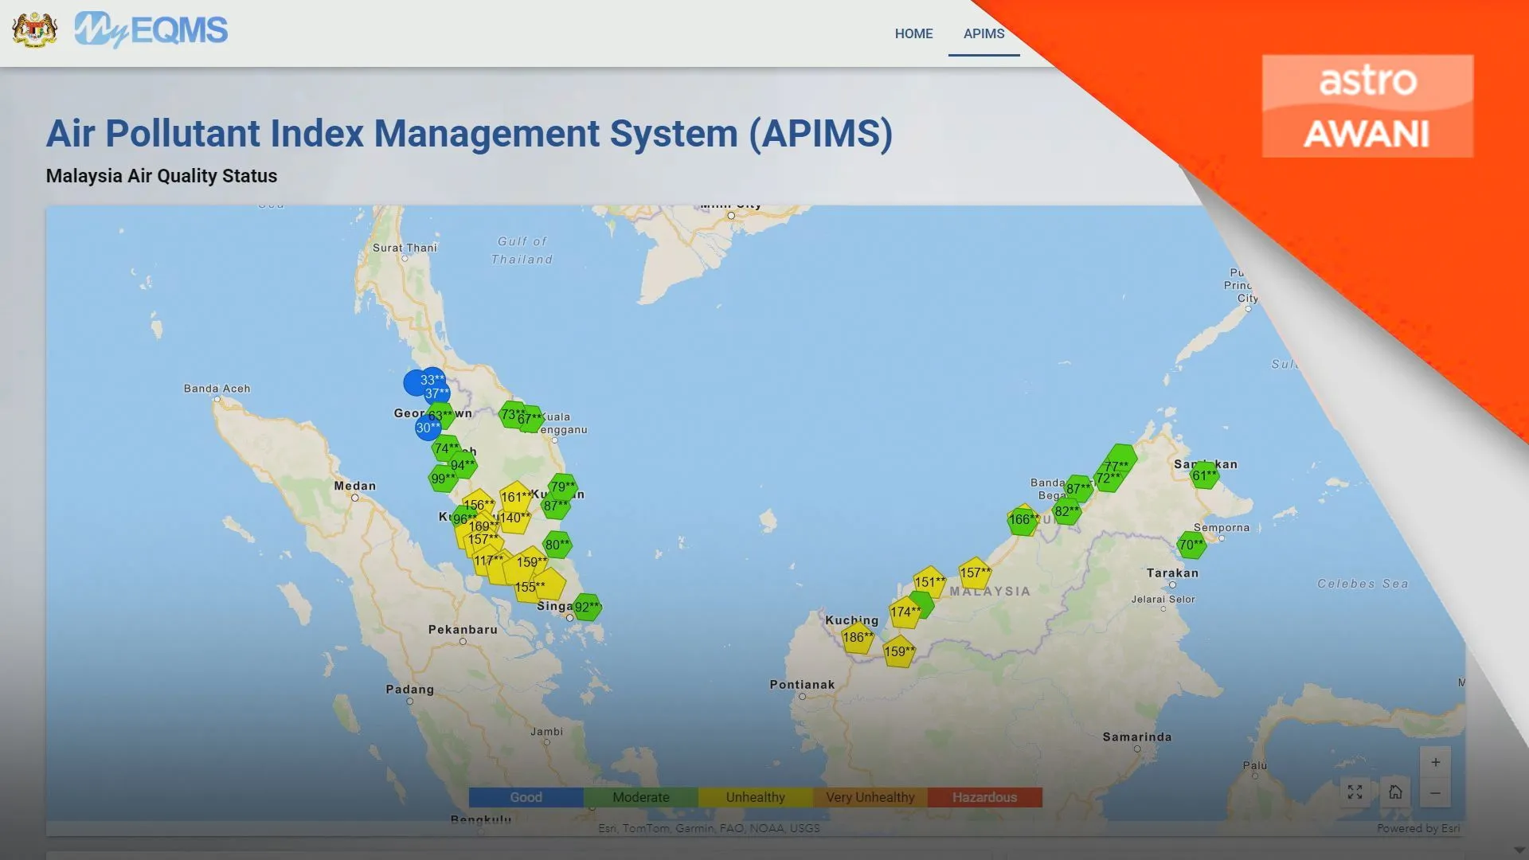This screenshot has height=860, width=1529.
Task: Select the APIMS navigation tab
Action: pyautogui.click(x=983, y=33)
